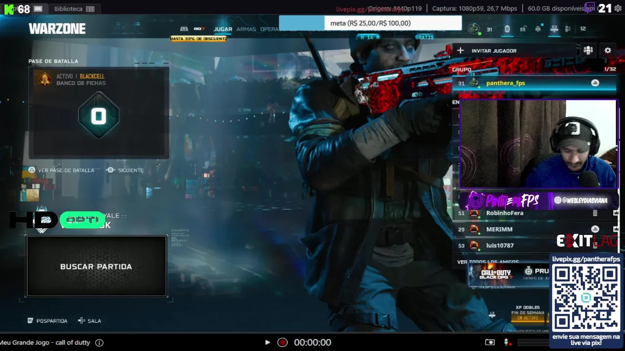This screenshot has height=351, width=625.
Task: Click the plus icon for Invitar Jugador
Action: coord(460,50)
